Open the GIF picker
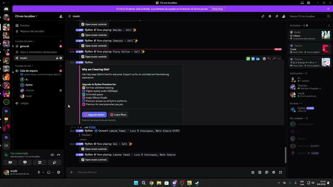 point(260,172)
